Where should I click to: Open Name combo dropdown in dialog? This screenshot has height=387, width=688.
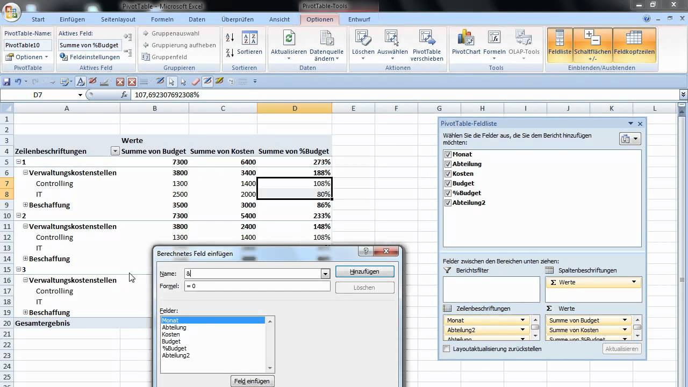[325, 274]
